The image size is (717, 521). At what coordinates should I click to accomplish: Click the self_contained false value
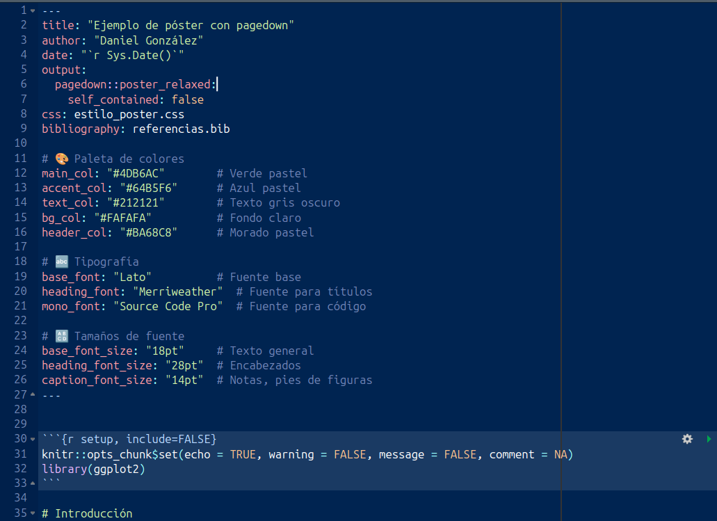pos(187,99)
